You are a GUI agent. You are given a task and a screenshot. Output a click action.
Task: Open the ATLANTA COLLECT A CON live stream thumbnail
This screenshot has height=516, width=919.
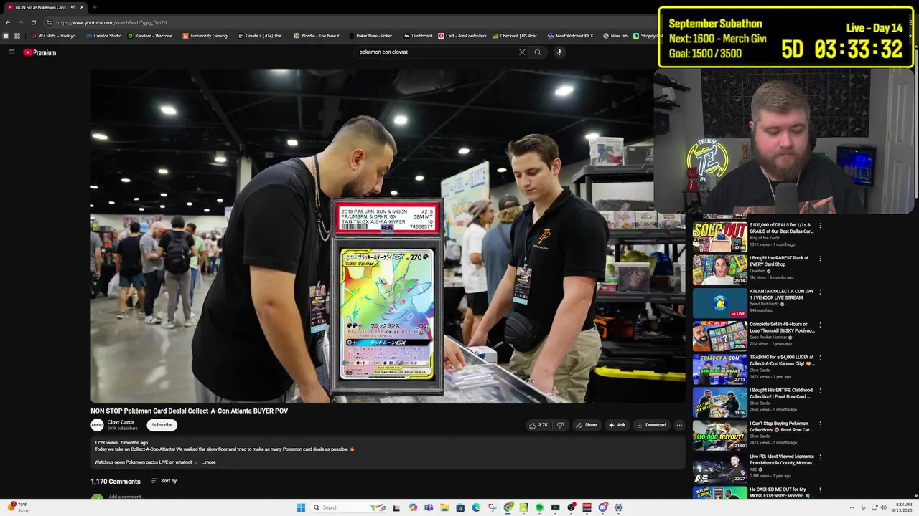[719, 303]
